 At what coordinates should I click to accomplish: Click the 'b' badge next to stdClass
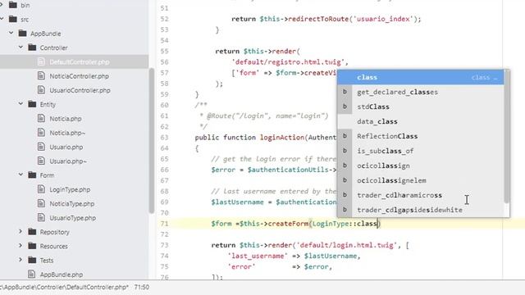(x=345, y=107)
